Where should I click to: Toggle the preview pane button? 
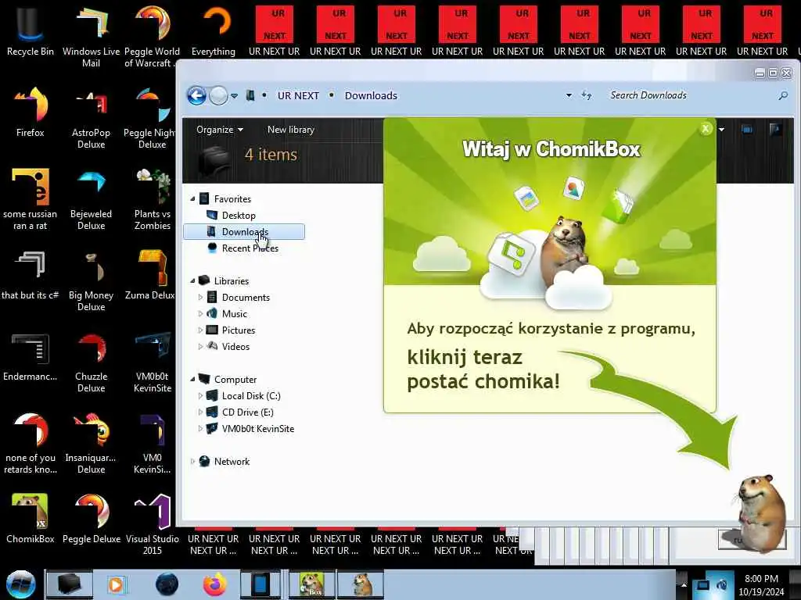click(747, 130)
